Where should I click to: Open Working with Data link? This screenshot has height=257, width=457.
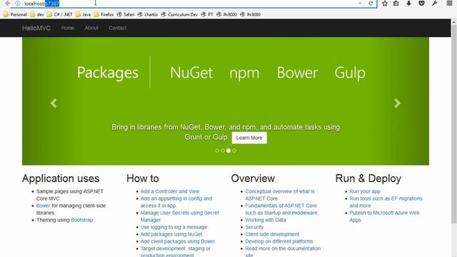coord(266,220)
